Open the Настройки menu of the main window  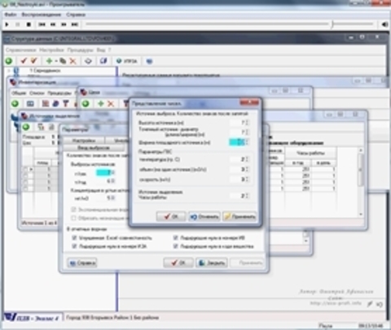click(x=51, y=50)
